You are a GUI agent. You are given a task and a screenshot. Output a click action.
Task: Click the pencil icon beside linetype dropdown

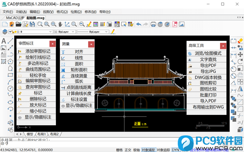113,32
